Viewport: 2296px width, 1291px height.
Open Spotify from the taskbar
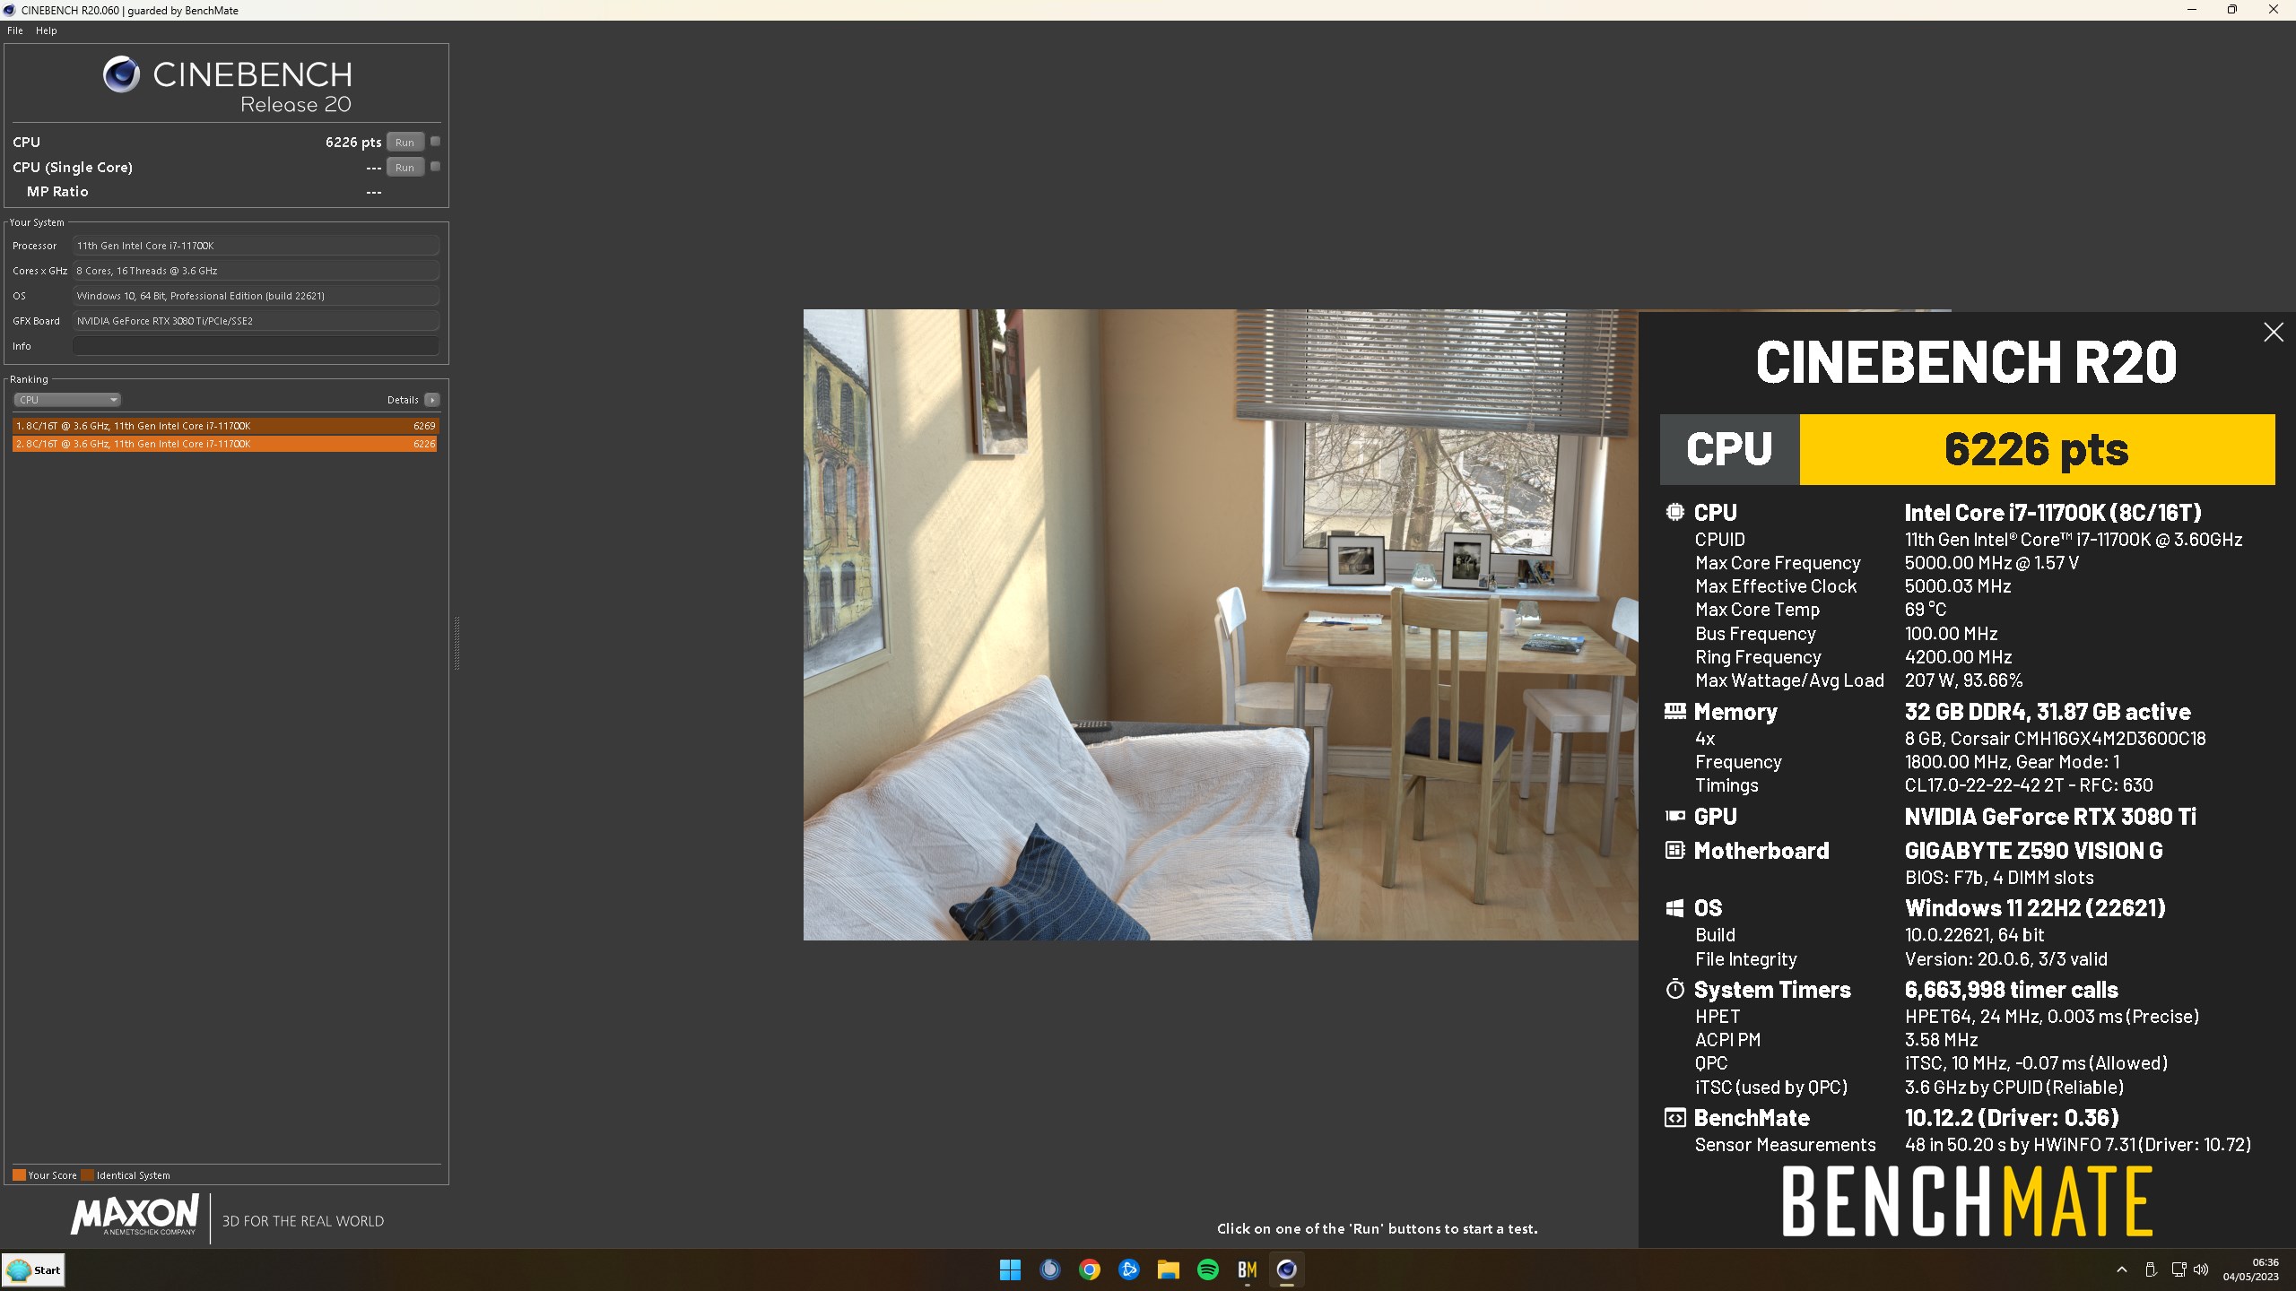[x=1207, y=1269]
